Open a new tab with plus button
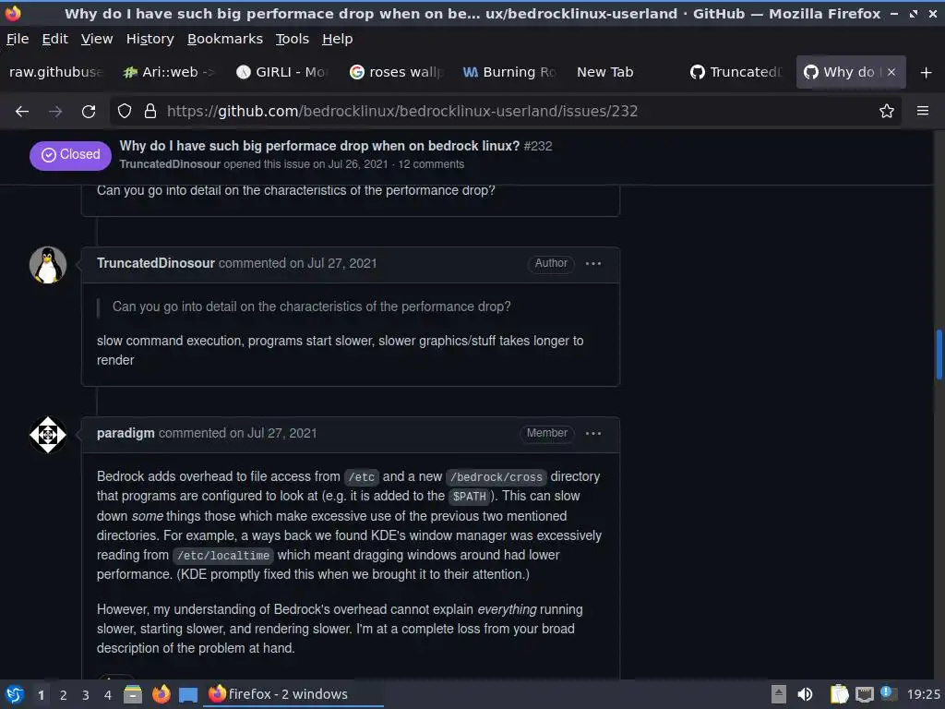The image size is (945, 709). click(x=927, y=72)
